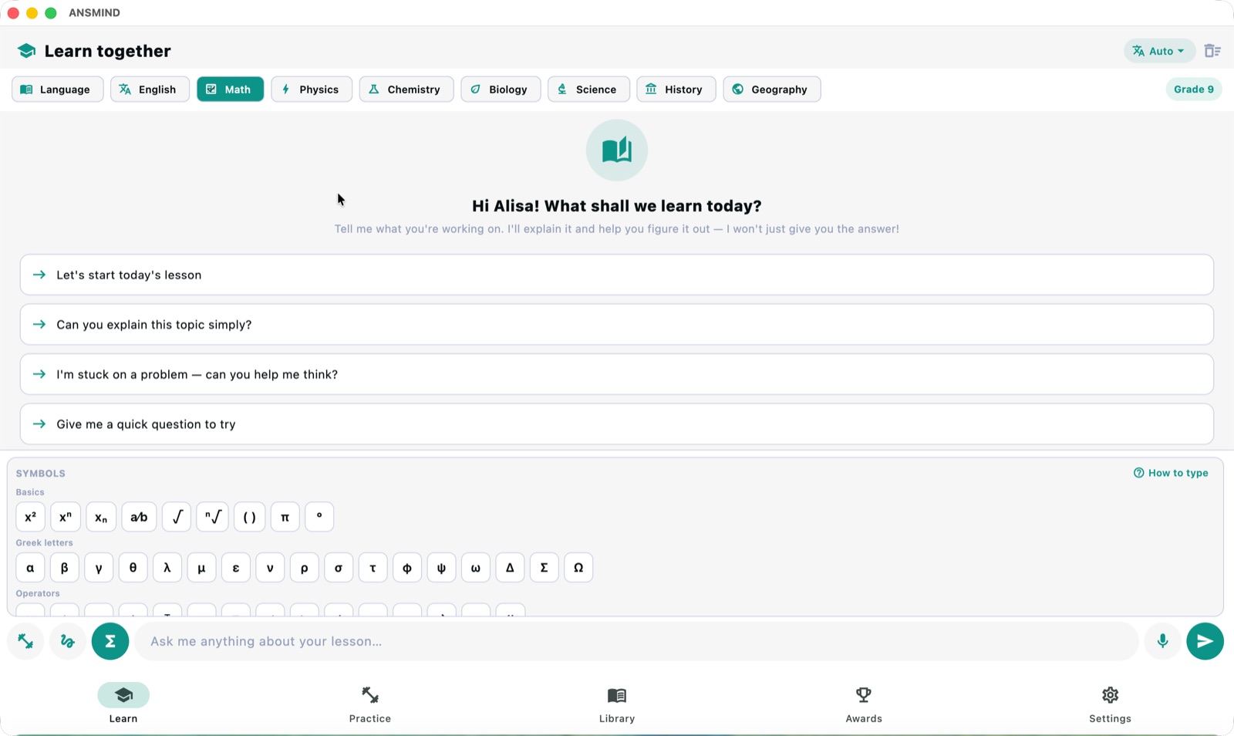Insert the degree symbol
The height and width of the screenshot is (736, 1234).
tap(319, 517)
